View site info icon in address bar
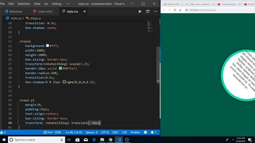The width and height of the screenshot is (255, 143). coord(187,10)
